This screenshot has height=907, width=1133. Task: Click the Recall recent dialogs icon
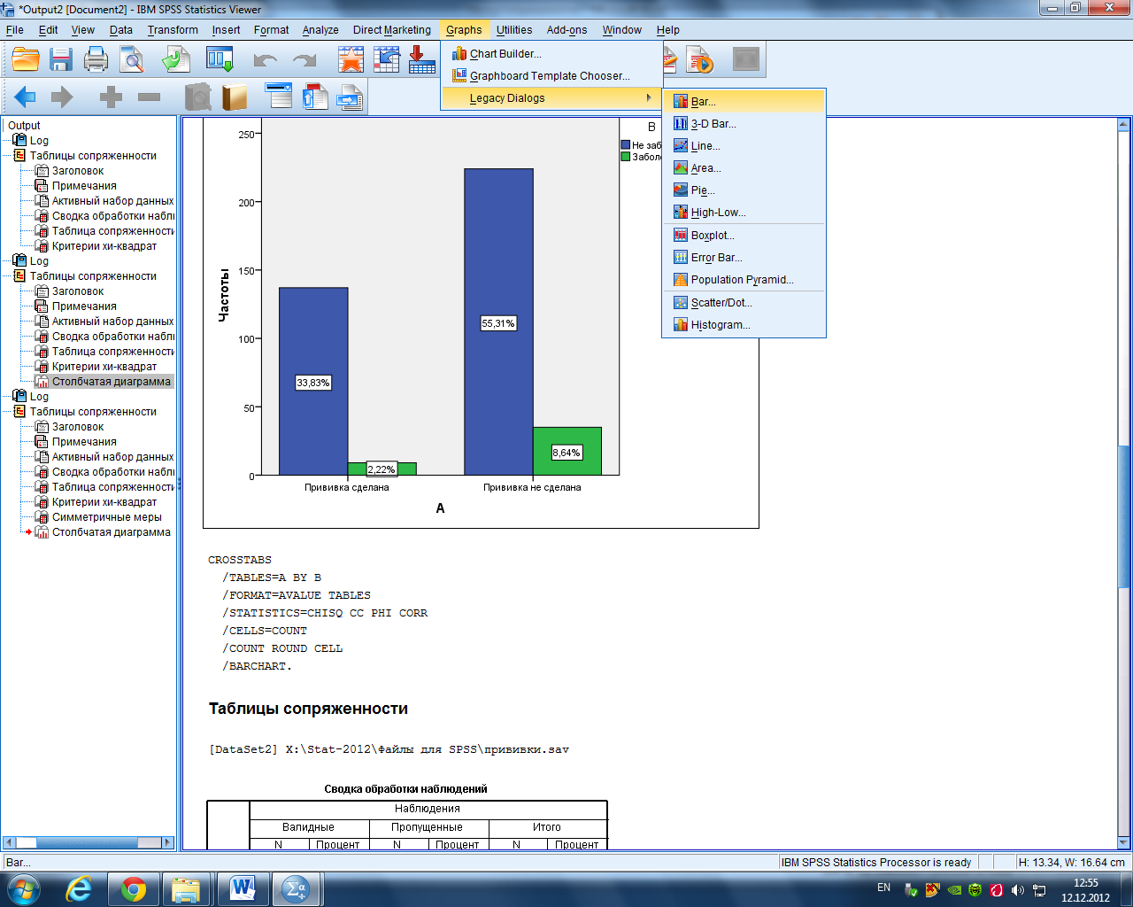220,59
